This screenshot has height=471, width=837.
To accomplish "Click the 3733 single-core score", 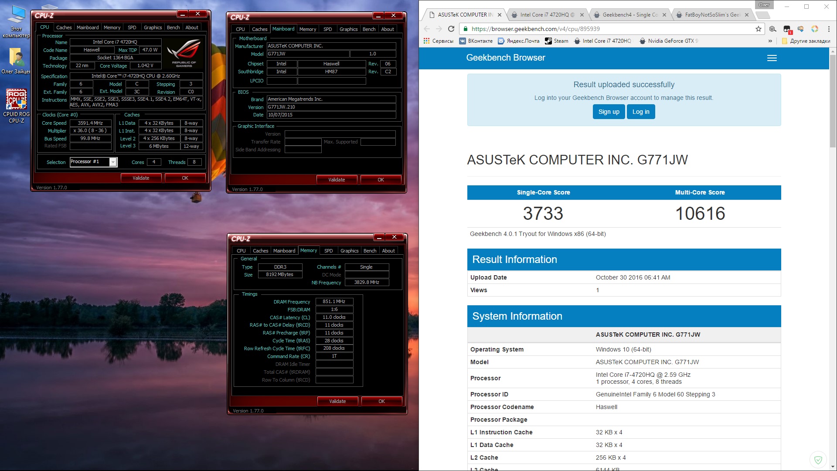I will [543, 214].
